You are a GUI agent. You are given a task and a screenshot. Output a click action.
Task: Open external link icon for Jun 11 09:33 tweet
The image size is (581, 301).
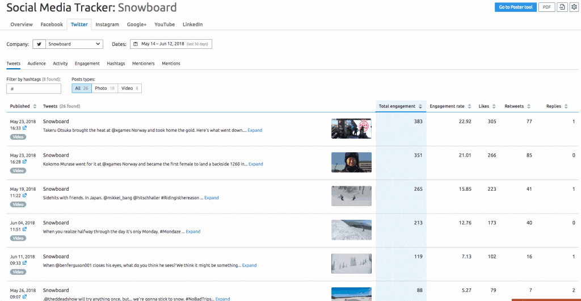25,263
